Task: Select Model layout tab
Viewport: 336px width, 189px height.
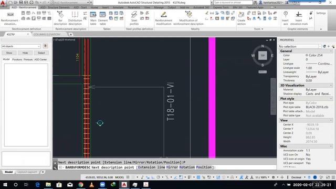Action: click(8, 172)
